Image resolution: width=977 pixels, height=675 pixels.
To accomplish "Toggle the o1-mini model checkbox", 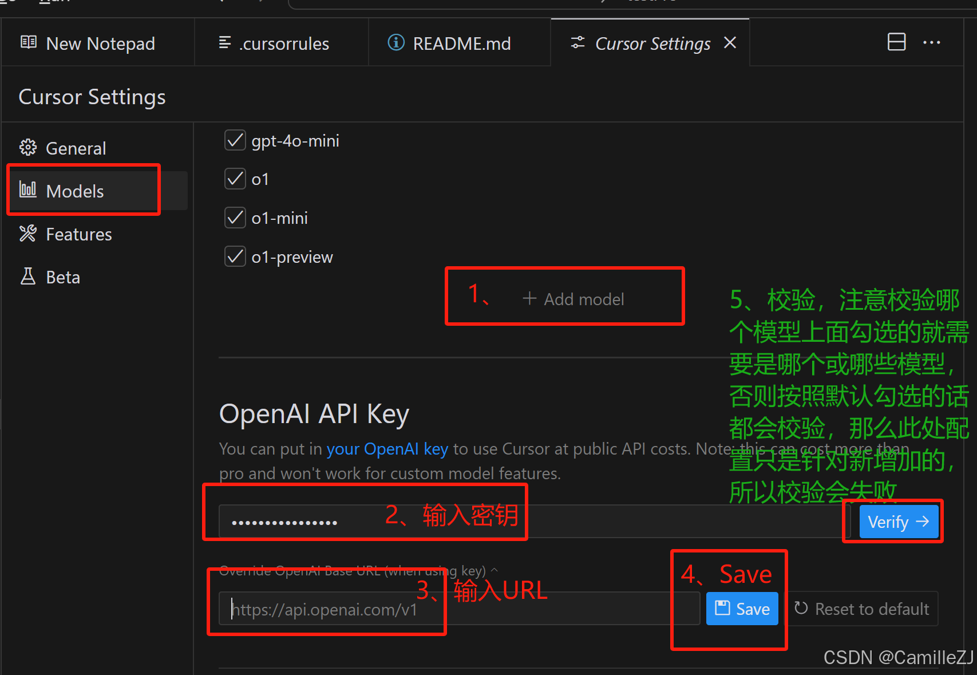I will coord(235,218).
